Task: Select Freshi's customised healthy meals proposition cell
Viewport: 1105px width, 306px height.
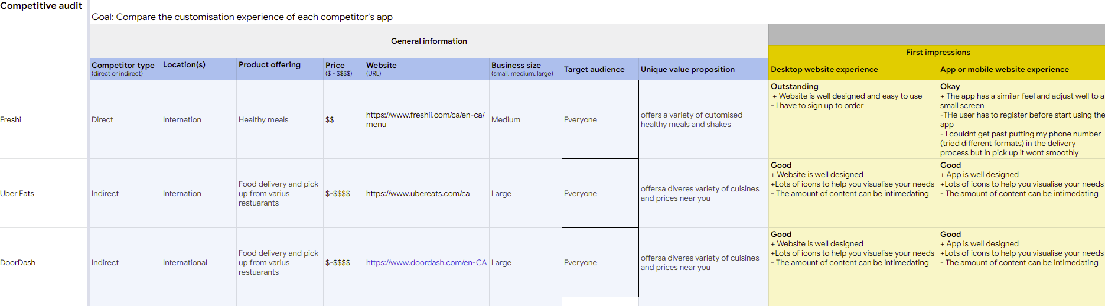Action: tap(703, 119)
